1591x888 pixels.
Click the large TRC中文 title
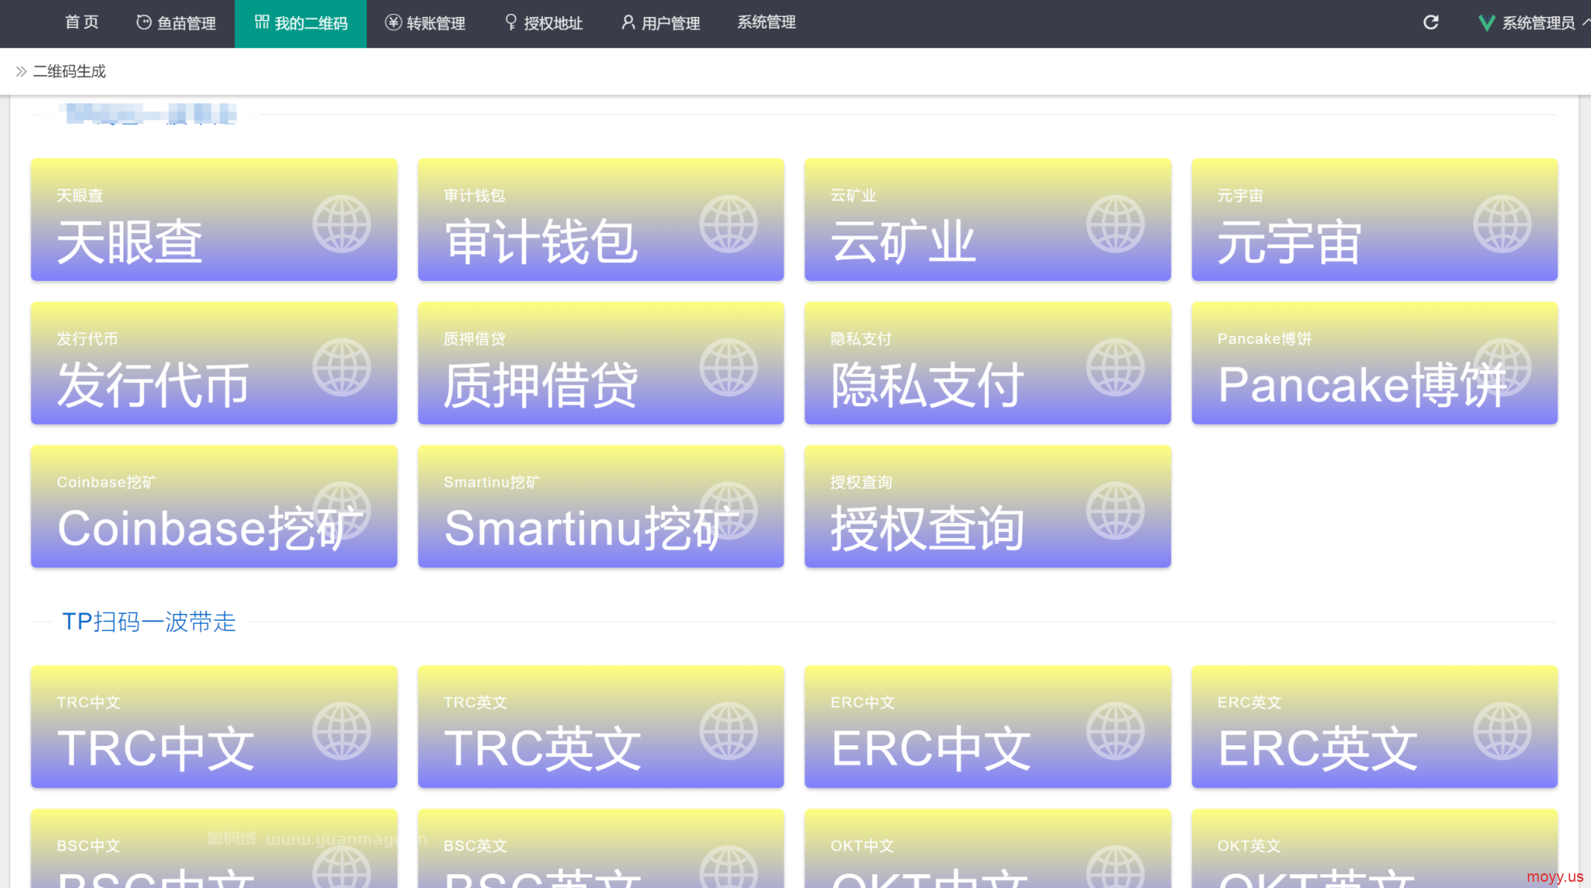click(x=156, y=748)
